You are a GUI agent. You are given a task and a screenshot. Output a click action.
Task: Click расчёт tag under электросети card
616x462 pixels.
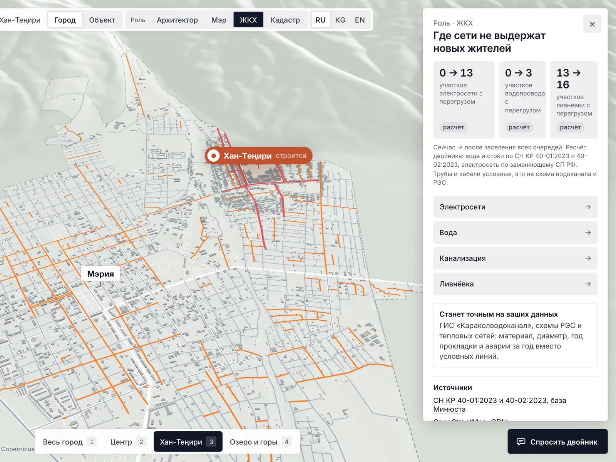tap(453, 127)
